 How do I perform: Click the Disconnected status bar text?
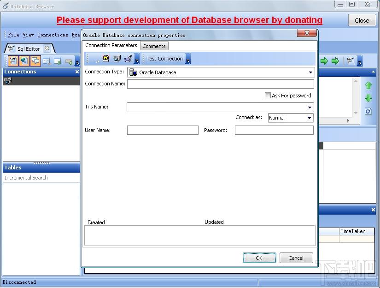(x=19, y=282)
